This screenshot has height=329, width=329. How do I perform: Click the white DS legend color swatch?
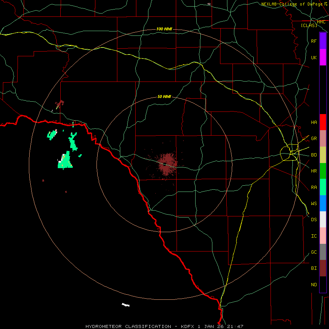pyautogui.click(x=323, y=219)
